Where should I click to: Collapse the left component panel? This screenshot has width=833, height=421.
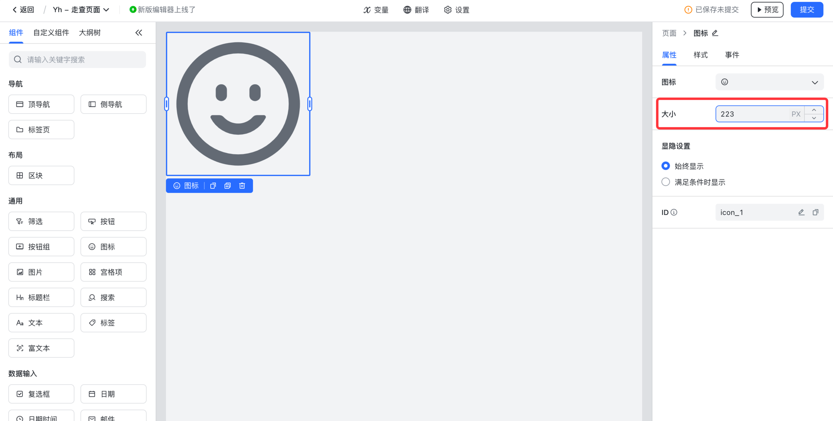coord(139,33)
